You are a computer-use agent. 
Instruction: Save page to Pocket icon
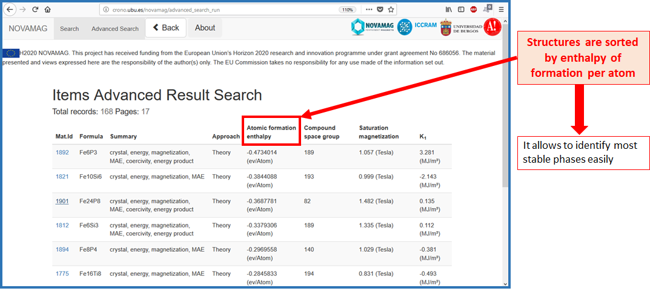380,10
